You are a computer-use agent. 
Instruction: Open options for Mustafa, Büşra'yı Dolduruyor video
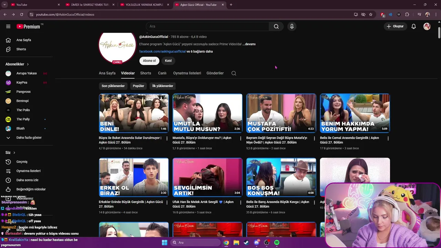241,138
